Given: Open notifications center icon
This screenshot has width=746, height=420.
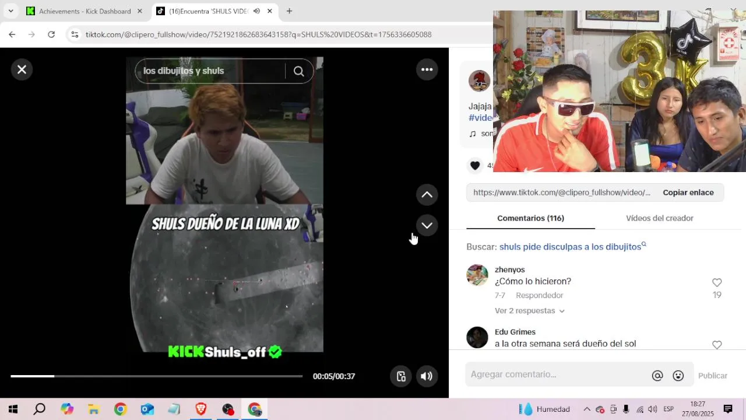Looking at the screenshot, I should 727,409.
